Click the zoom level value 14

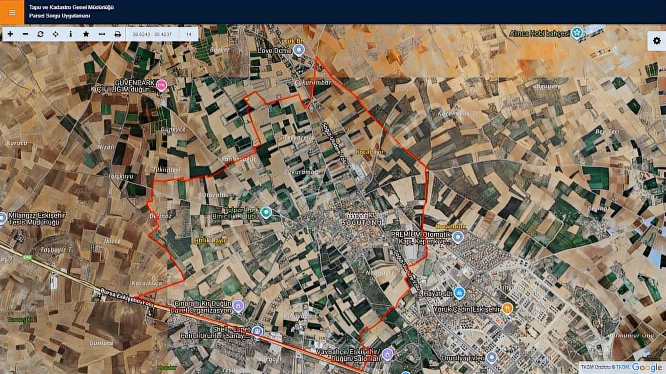(188, 34)
